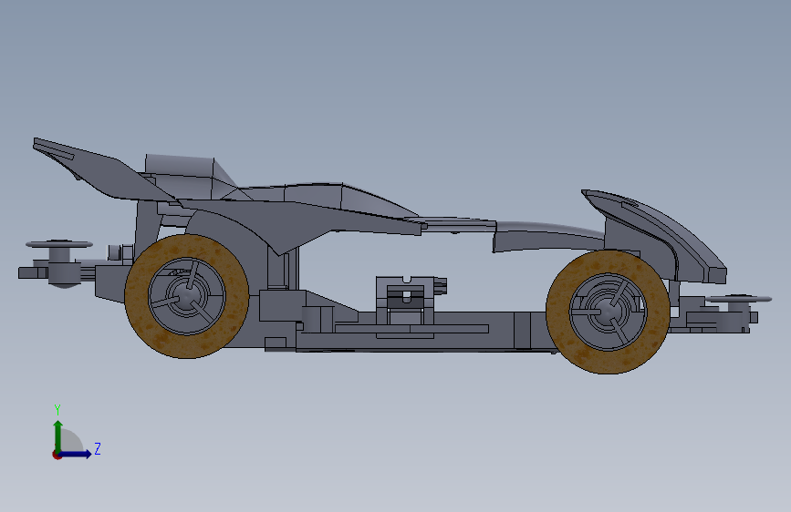
Task: Select the disc-shaped roller at the far left
Action: [59, 244]
